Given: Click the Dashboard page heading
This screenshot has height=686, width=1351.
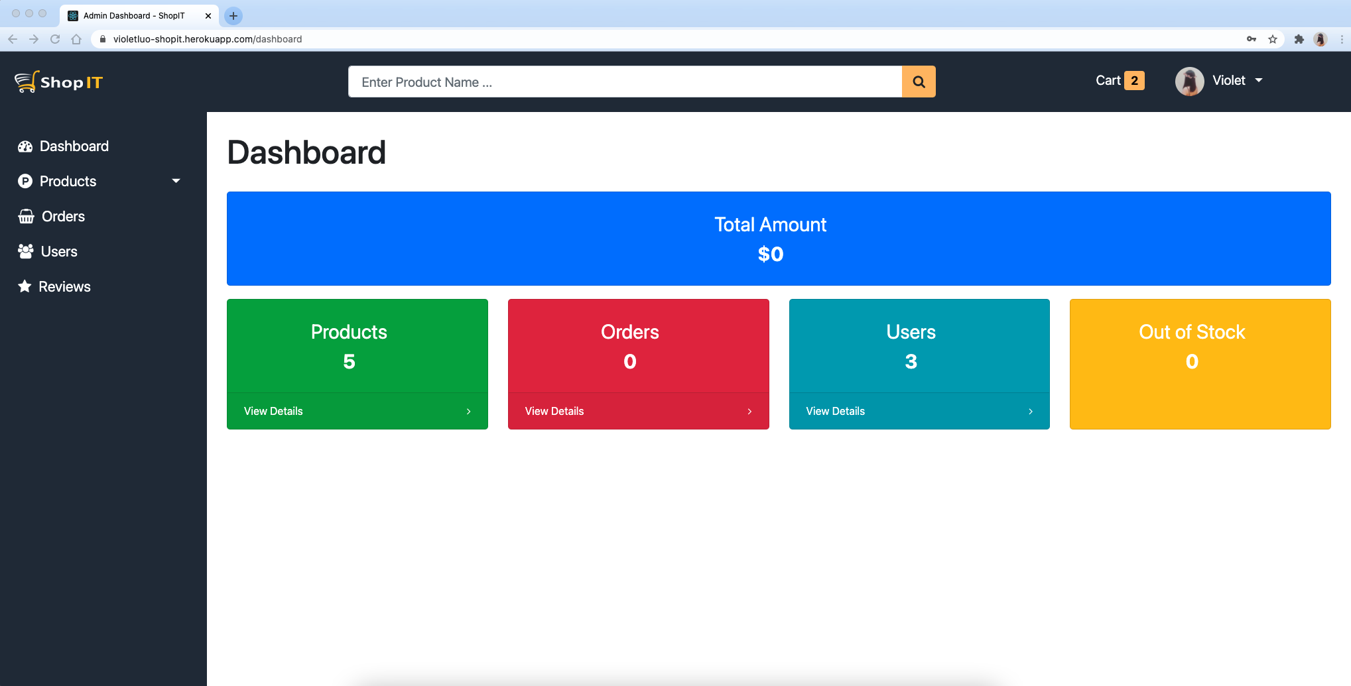Looking at the screenshot, I should pyautogui.click(x=306, y=152).
